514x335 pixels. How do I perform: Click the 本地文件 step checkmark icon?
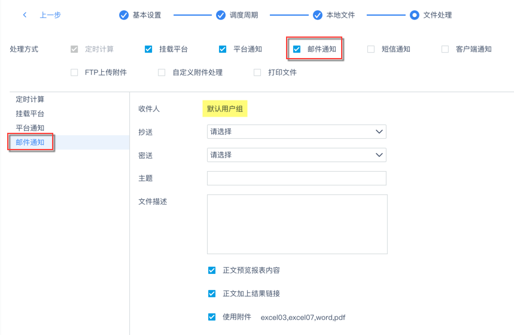point(317,15)
